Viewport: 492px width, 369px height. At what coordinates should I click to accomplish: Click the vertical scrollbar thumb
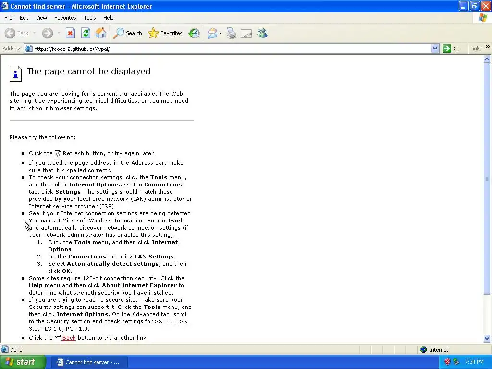(x=487, y=178)
